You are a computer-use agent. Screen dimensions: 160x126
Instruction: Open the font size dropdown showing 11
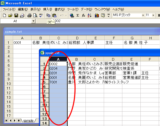tap(153, 15)
